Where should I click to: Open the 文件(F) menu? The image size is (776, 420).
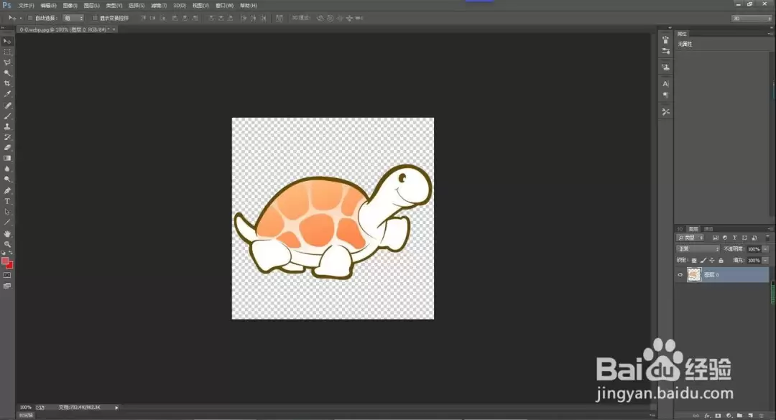pos(27,6)
